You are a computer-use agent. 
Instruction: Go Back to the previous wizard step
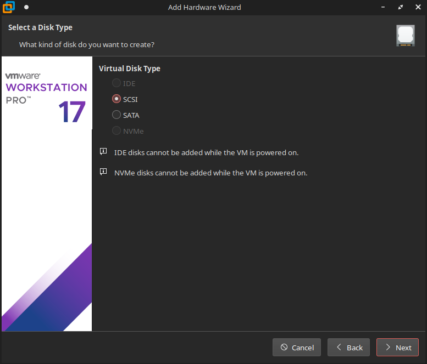pyautogui.click(x=348, y=348)
